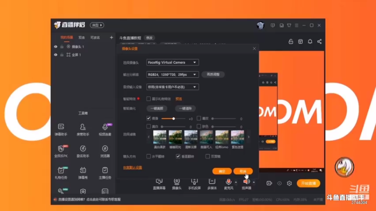This screenshot has width=376, height=211.
Task: Toggle lock on the 全屏 1 layer
Action: click(62, 55)
